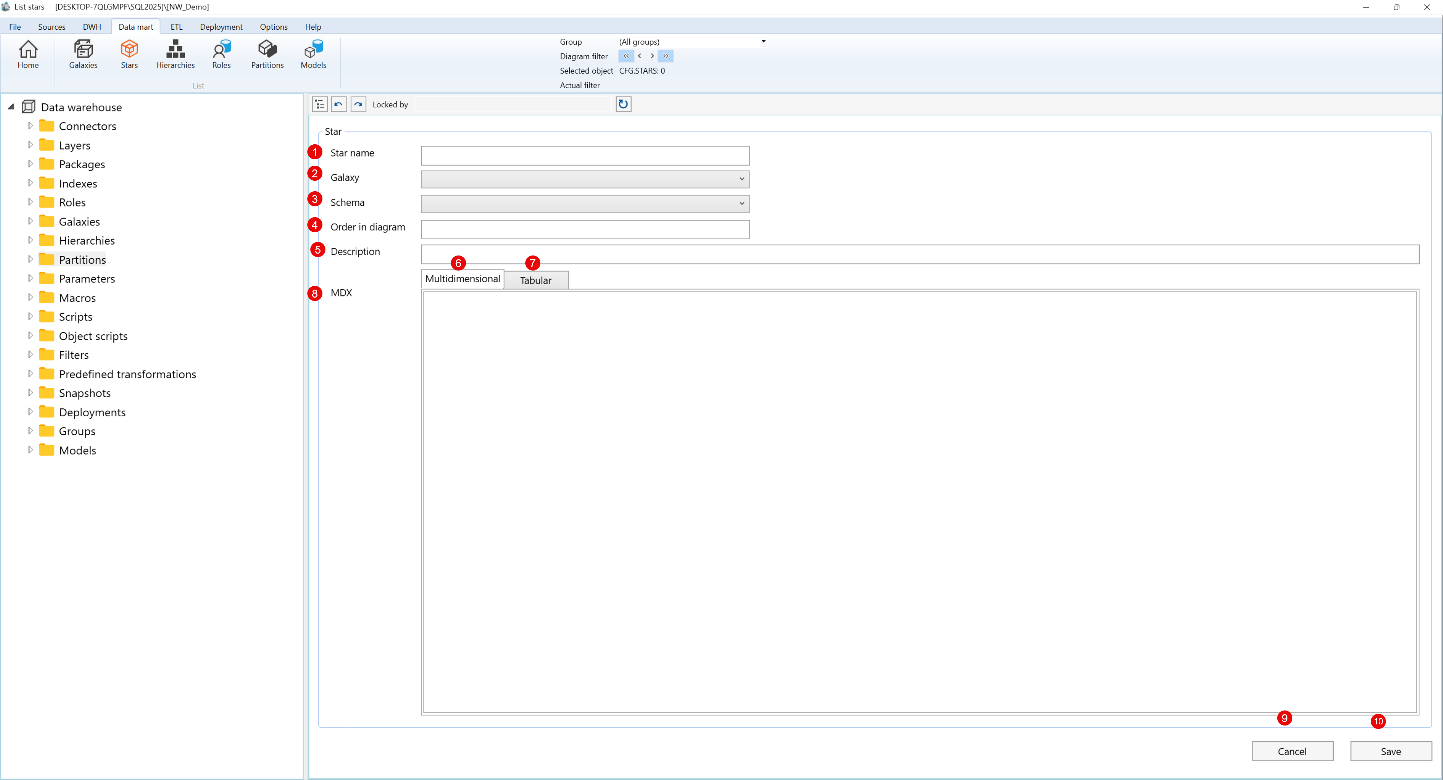Open the Hierarchies ribbon icon
Screen dimensions: 1443x780
pyautogui.click(x=175, y=54)
